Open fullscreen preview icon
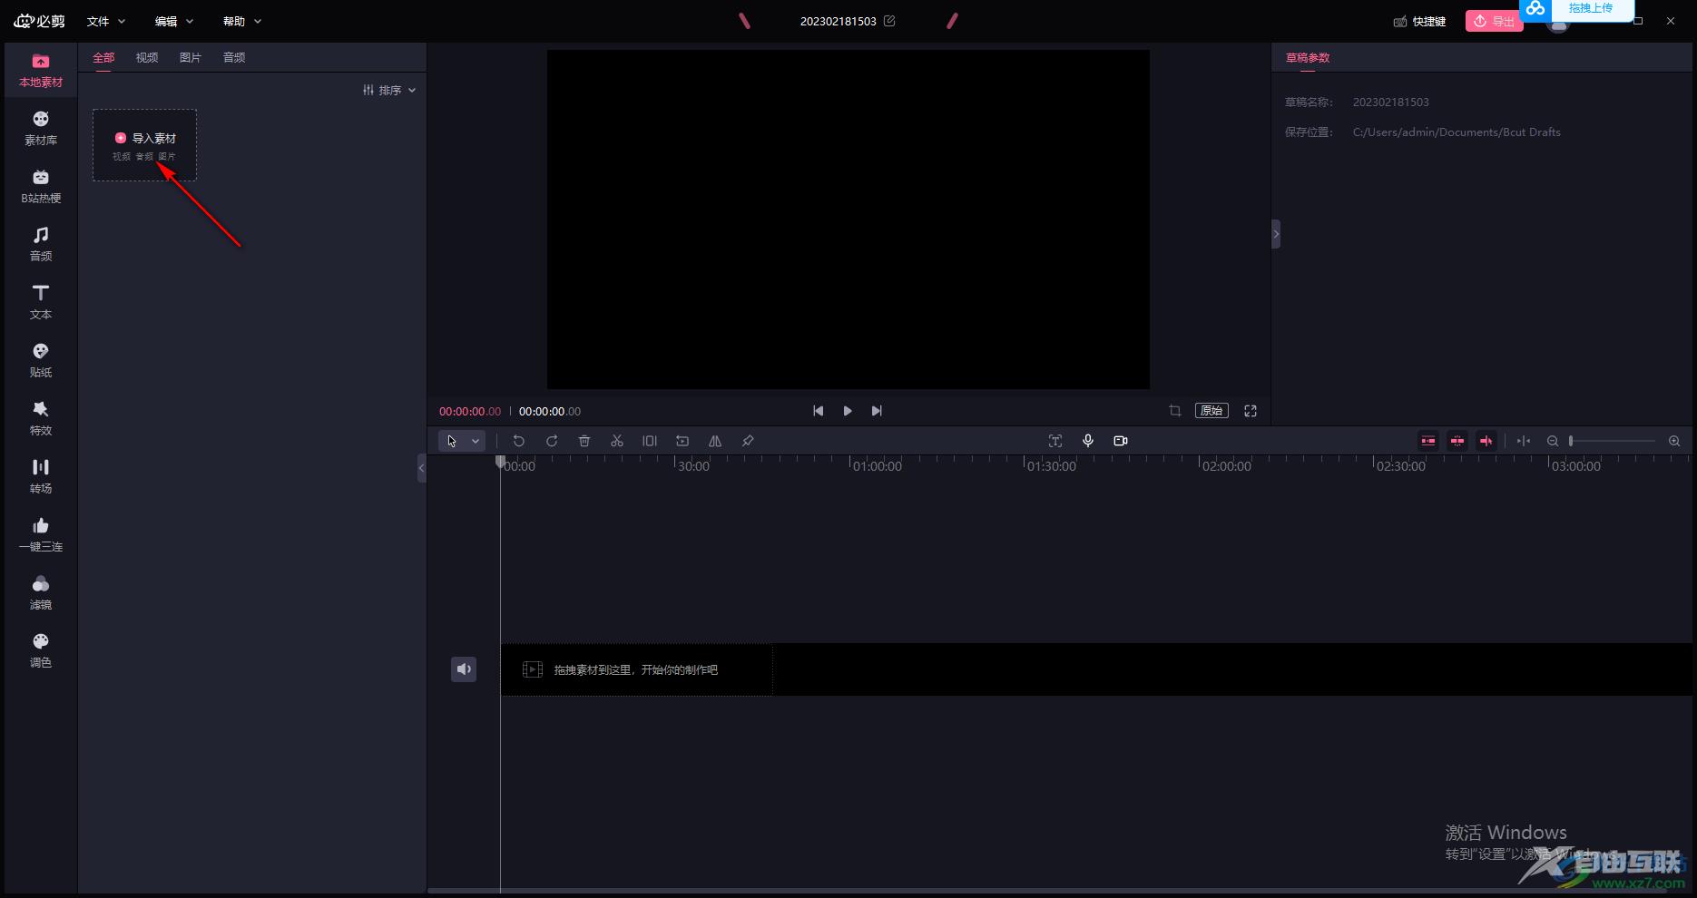The width and height of the screenshot is (1697, 898). click(x=1251, y=411)
